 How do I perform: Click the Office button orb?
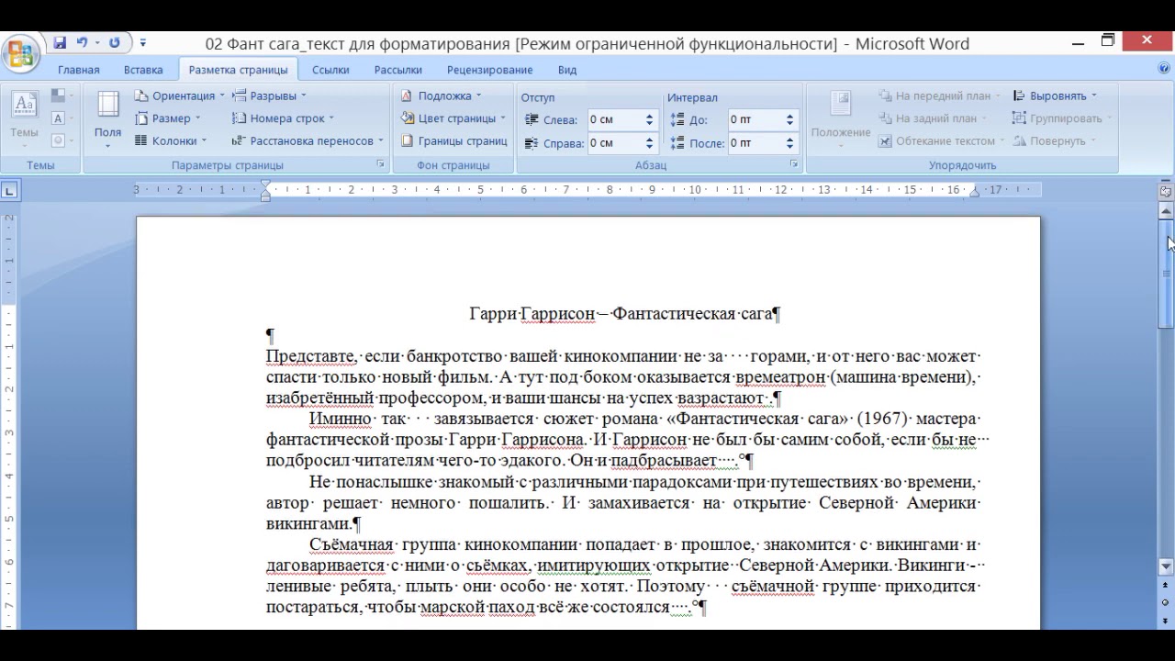point(20,51)
